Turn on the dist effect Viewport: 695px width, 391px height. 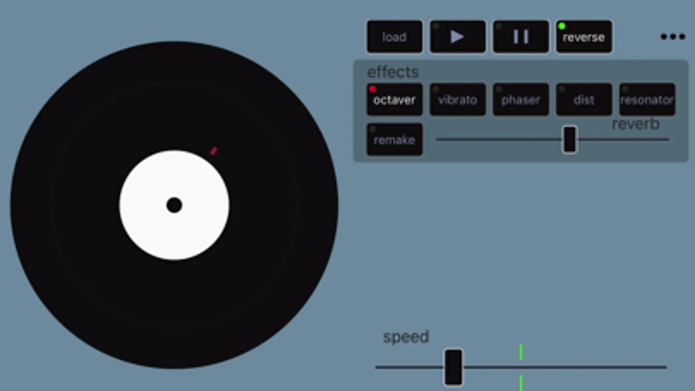click(584, 99)
